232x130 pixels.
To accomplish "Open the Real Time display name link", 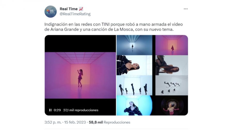I will click(x=69, y=9).
